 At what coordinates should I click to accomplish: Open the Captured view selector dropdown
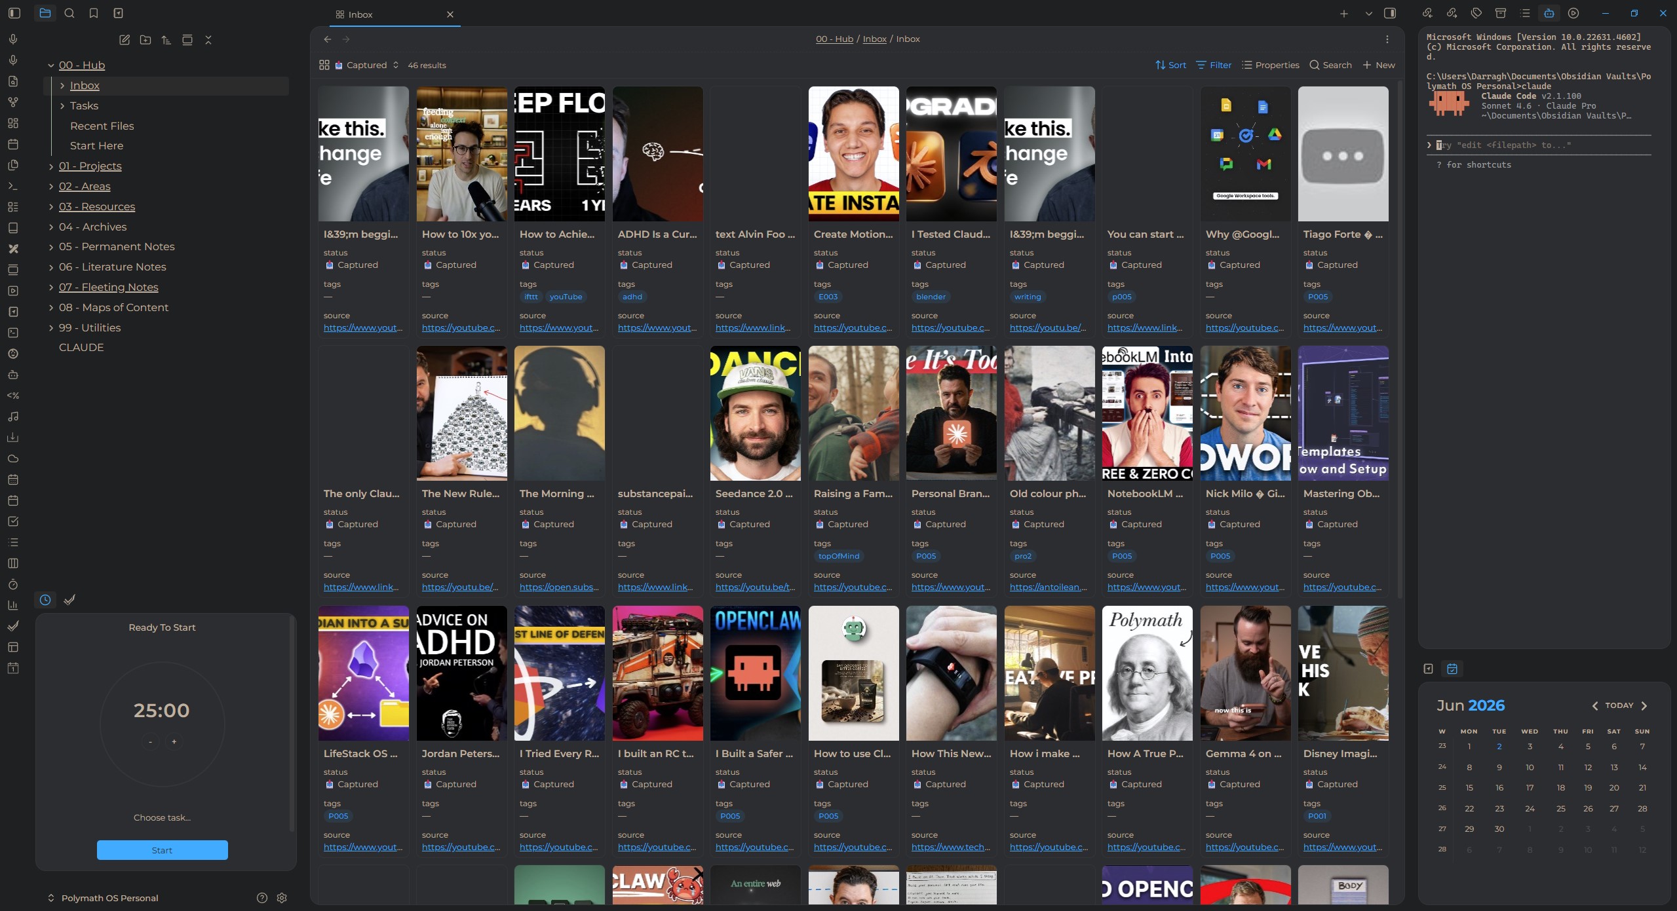(x=367, y=65)
